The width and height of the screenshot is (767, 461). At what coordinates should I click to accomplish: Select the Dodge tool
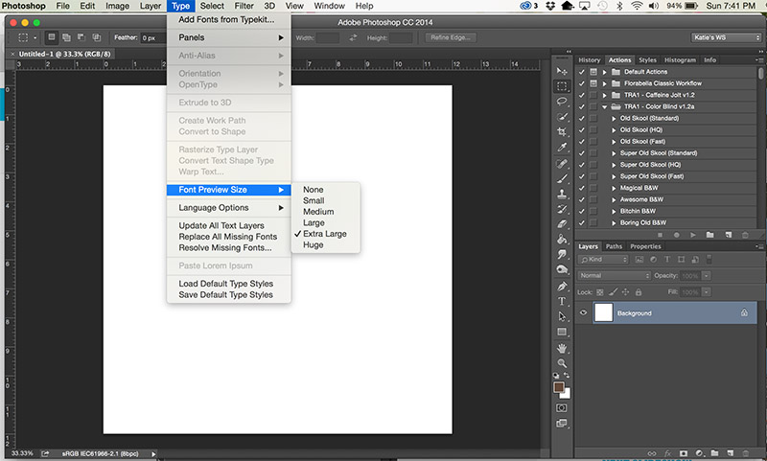click(x=562, y=270)
